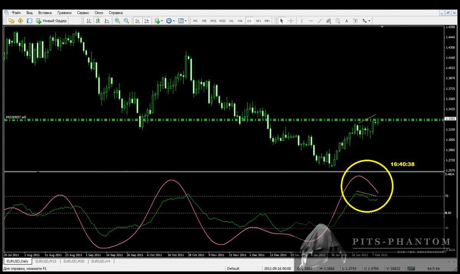Select the M15 timeframe
460x274 pixels.
point(213,21)
